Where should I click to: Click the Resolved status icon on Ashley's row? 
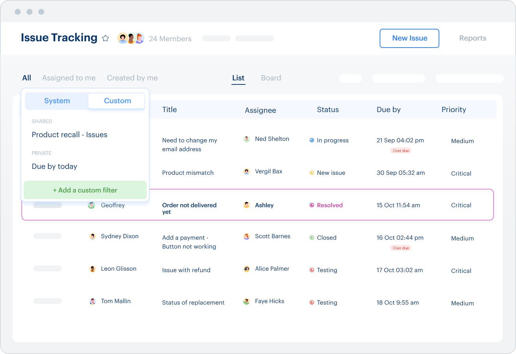[311, 205]
